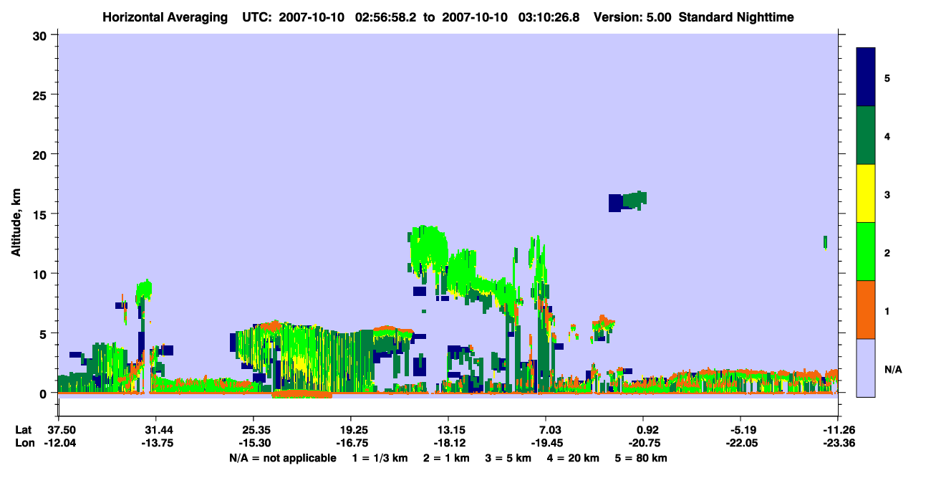This screenshot has width=931, height=478.
Task: Click 'Version: 5.00' in the title
Action: pyautogui.click(x=632, y=17)
